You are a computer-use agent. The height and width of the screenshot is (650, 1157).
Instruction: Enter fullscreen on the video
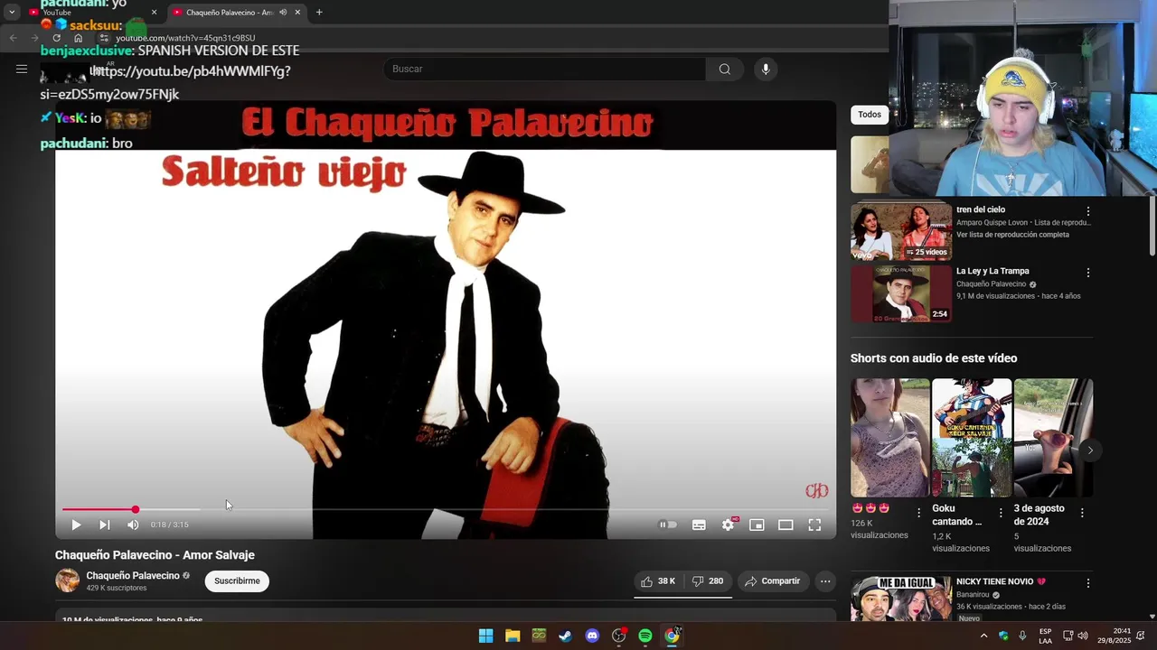(814, 525)
